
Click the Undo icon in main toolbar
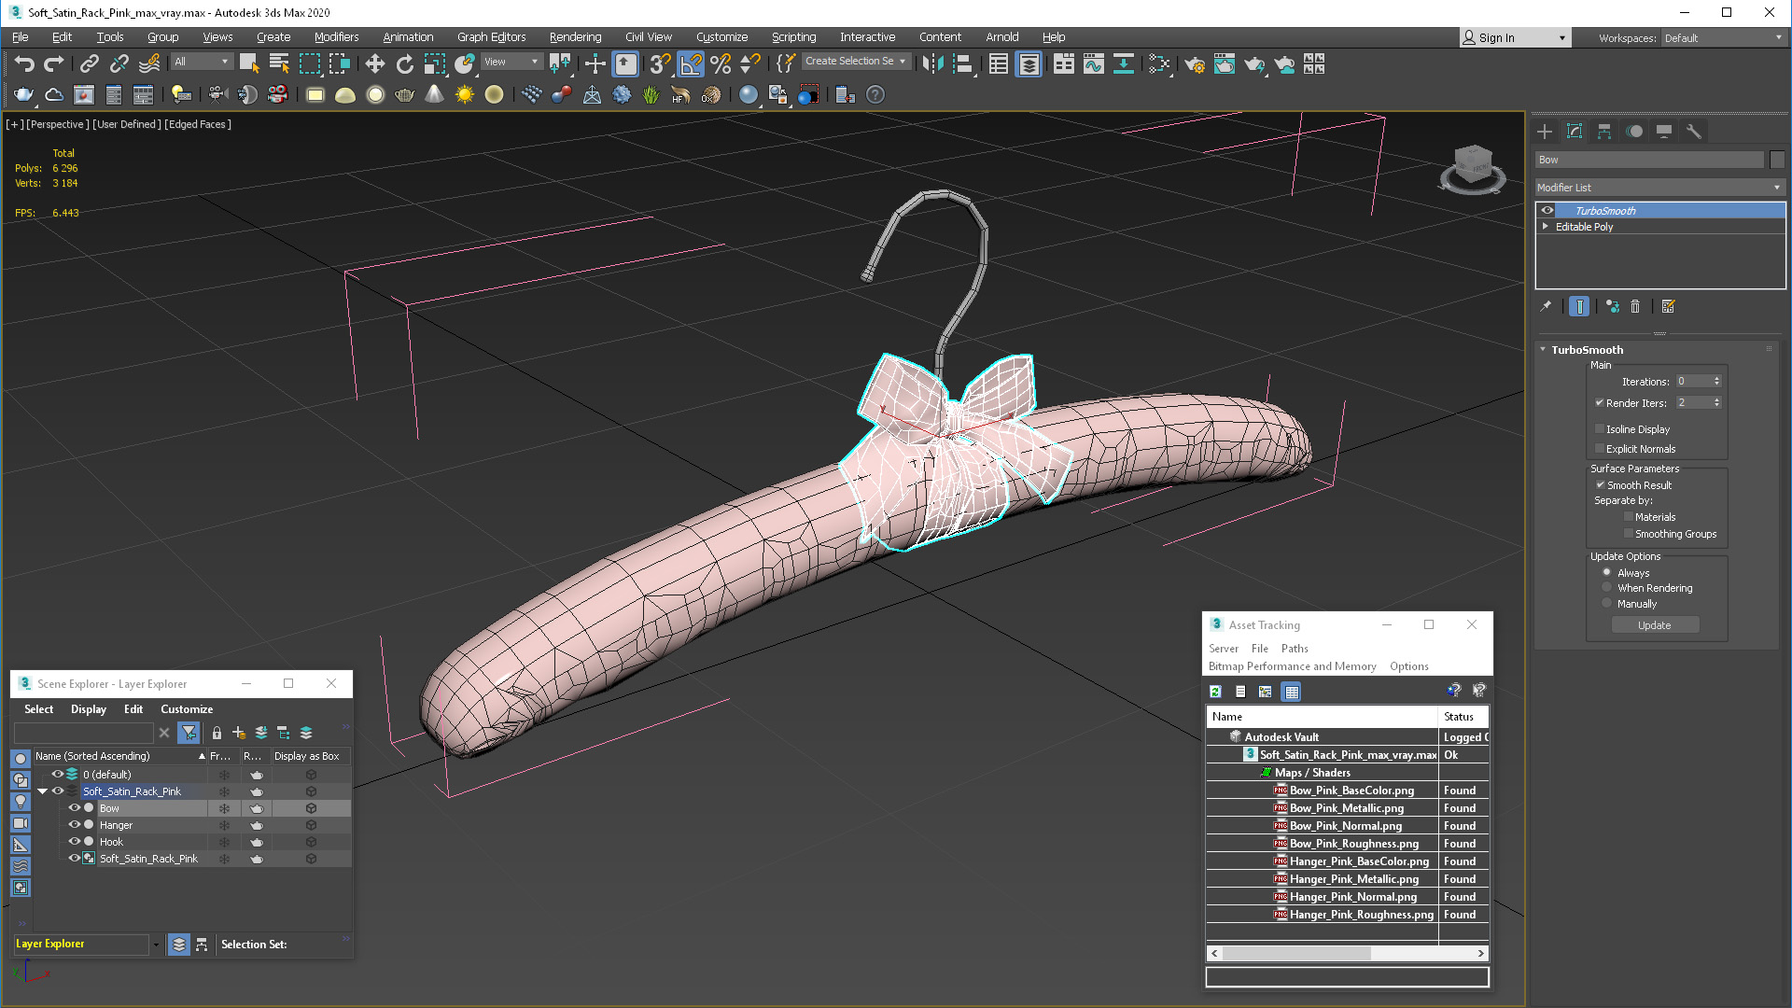point(24,63)
